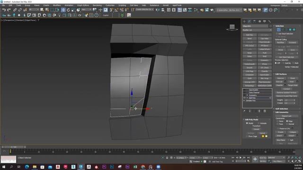
Task: Select Vertex sub-object level icon
Action: 279,30
